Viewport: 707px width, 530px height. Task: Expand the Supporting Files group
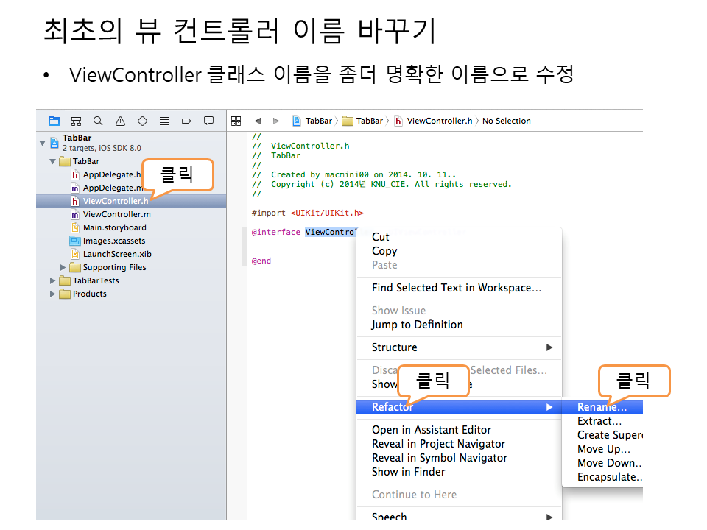[63, 267]
